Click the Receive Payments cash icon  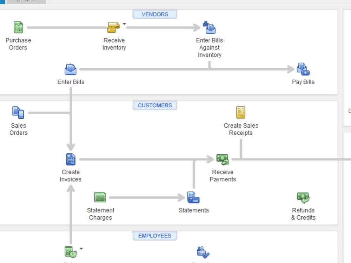click(223, 160)
